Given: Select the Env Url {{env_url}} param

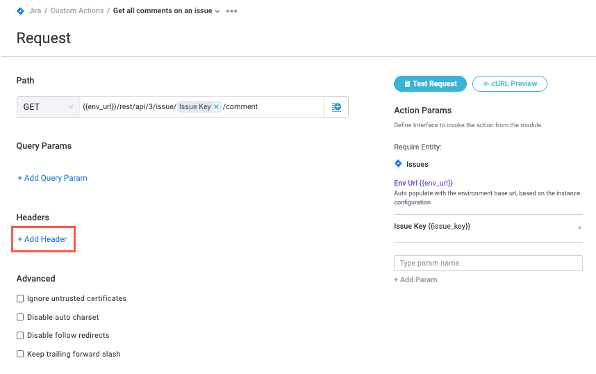Looking at the screenshot, I should 423,183.
